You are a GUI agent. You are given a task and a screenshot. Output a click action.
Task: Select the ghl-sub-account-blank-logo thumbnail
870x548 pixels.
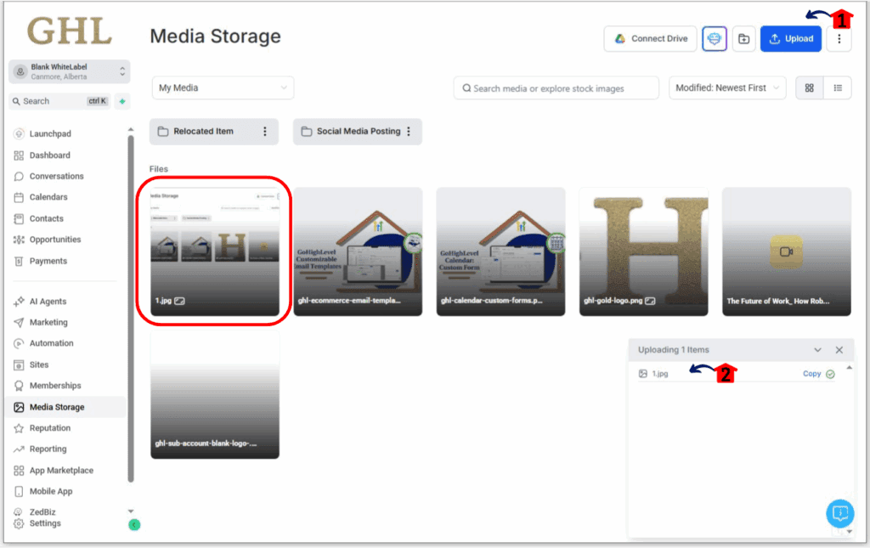tap(215, 394)
